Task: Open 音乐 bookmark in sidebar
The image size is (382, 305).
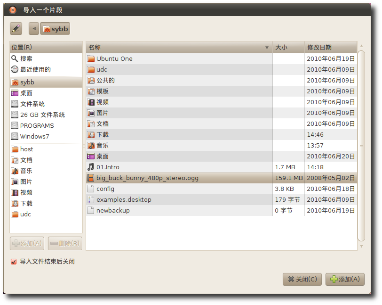Action: 46,171
